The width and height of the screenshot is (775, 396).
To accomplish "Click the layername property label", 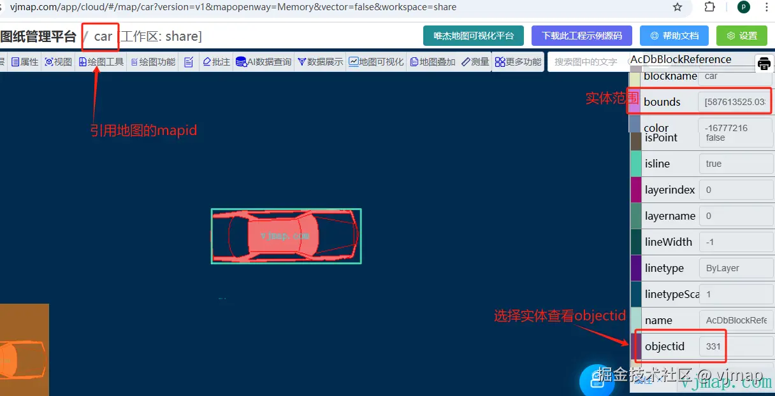I will pos(670,216).
